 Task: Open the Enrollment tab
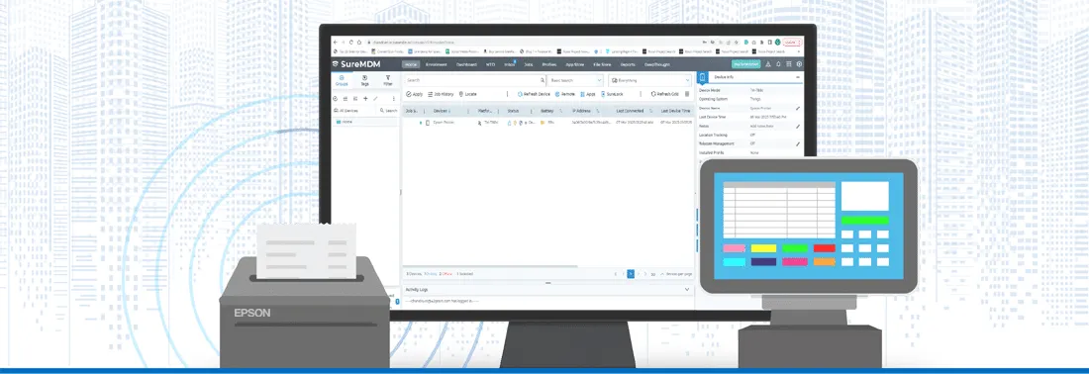click(x=437, y=64)
